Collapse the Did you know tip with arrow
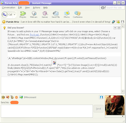 tap(115, 28)
